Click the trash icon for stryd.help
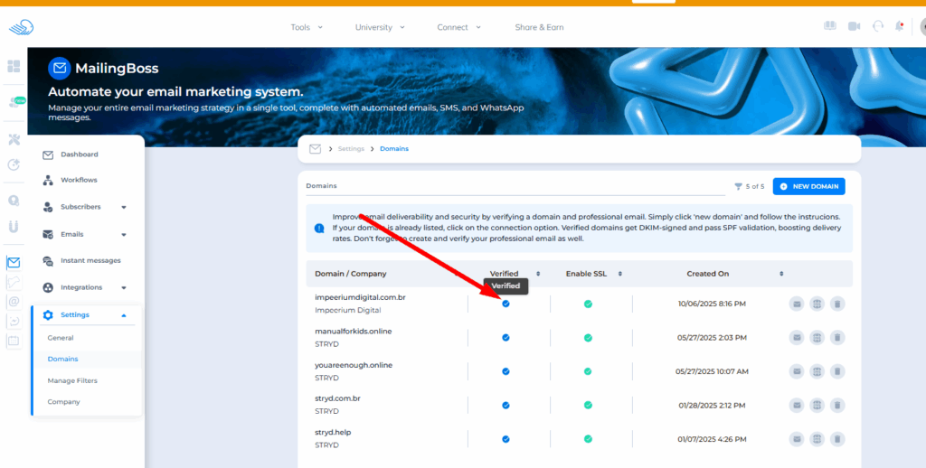 tap(837, 439)
